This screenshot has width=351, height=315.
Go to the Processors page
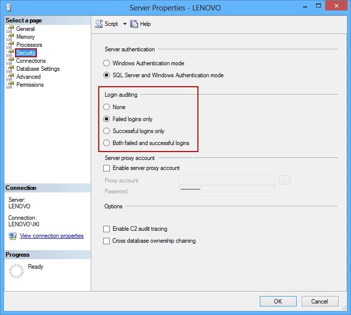29,45
